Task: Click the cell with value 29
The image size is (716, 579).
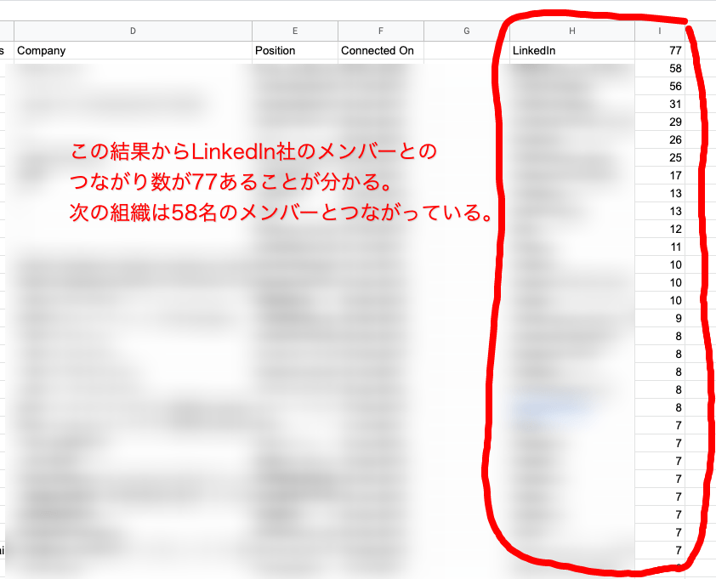Action: (x=660, y=122)
